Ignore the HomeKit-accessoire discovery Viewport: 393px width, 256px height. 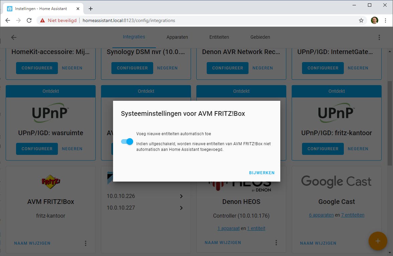point(72,68)
